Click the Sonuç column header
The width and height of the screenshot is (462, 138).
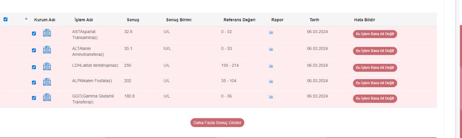pos(133,20)
